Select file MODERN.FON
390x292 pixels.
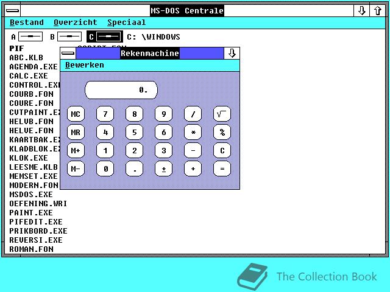point(34,185)
